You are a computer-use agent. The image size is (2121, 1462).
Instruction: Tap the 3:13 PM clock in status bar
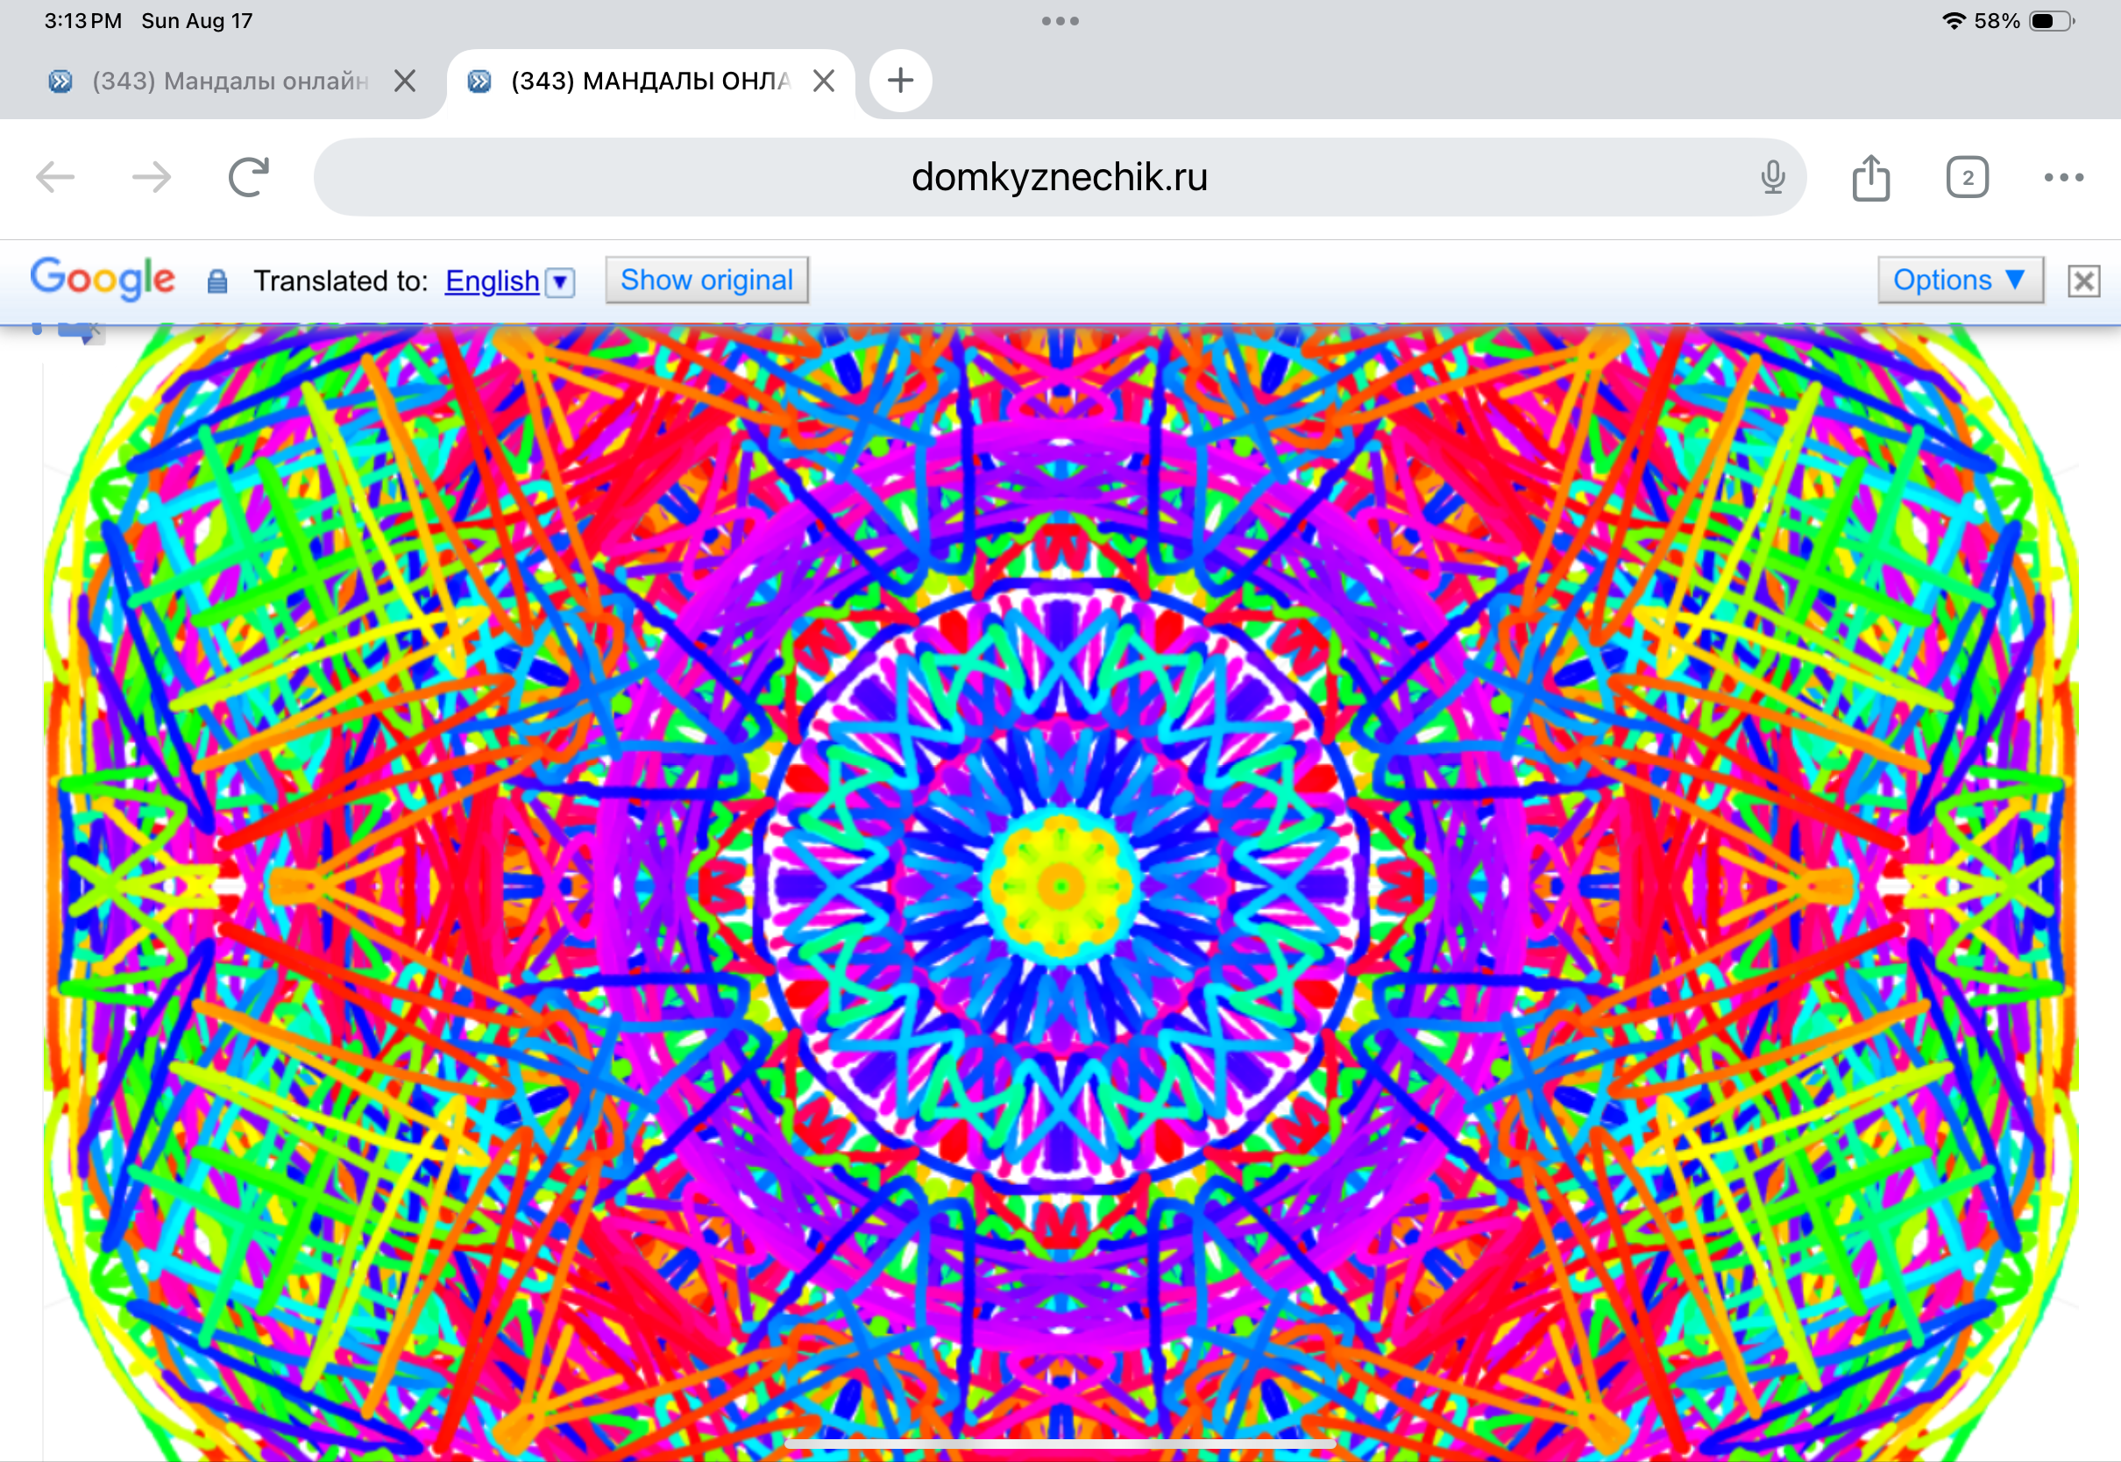(82, 20)
